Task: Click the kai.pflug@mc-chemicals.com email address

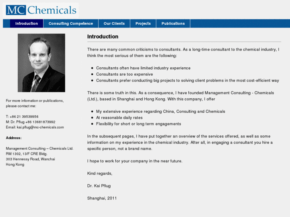Action: [x=40, y=127]
